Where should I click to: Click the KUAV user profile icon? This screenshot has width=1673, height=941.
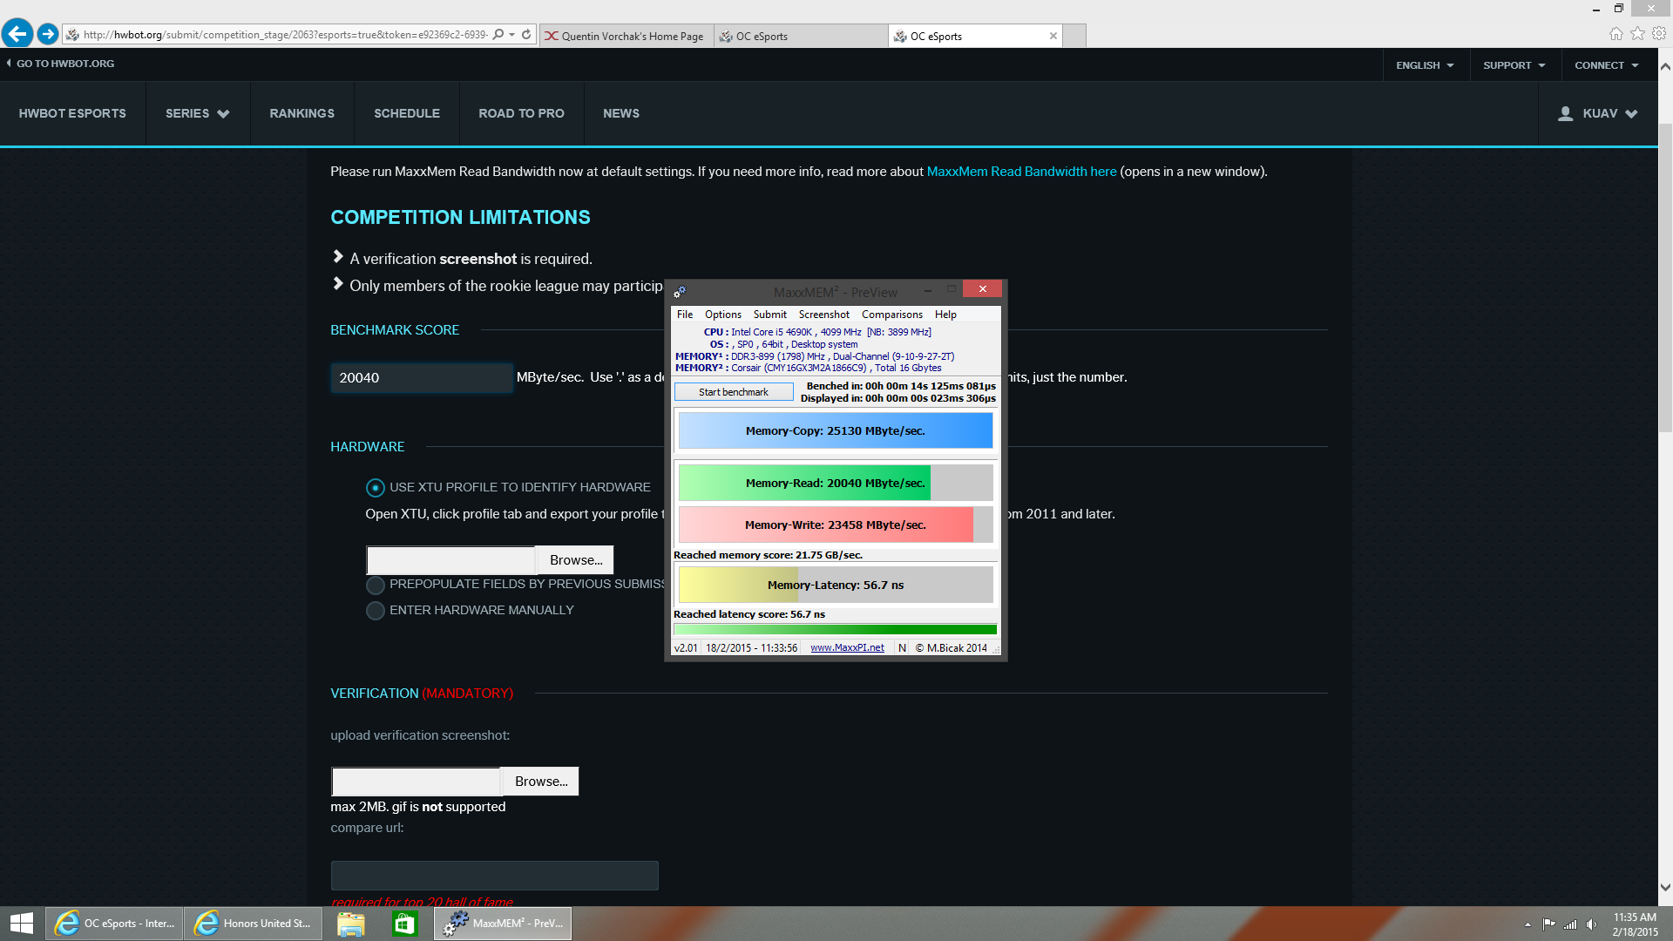pyautogui.click(x=1565, y=113)
